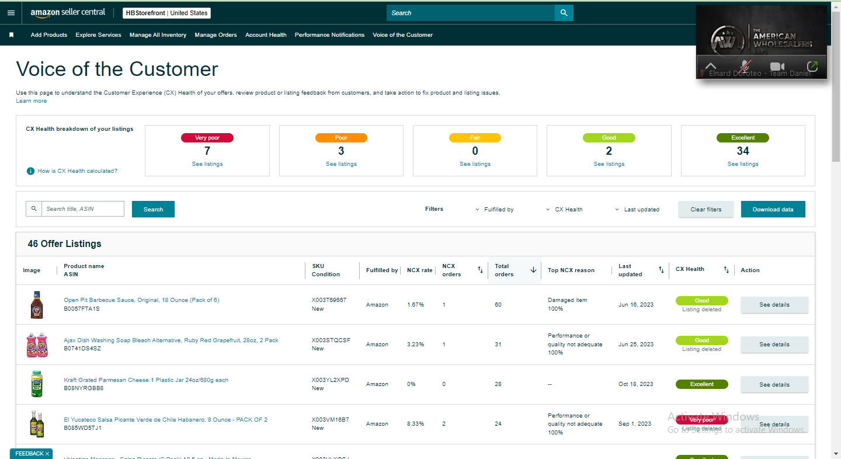Viewport: 841px width, 459px height.
Task: Go to Manage Orders
Action: pos(216,35)
